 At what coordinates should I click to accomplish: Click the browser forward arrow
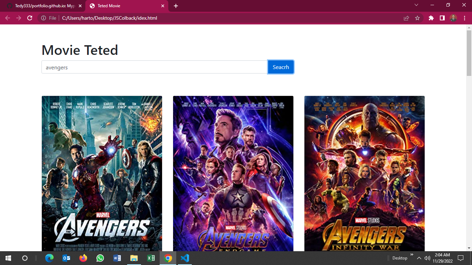click(19, 18)
